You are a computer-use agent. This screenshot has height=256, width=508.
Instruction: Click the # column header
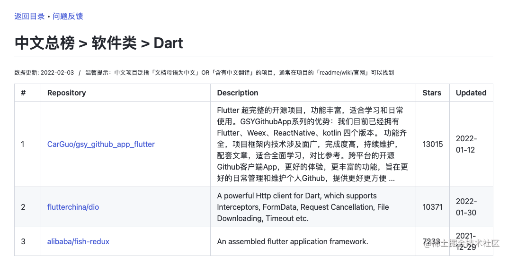point(23,93)
